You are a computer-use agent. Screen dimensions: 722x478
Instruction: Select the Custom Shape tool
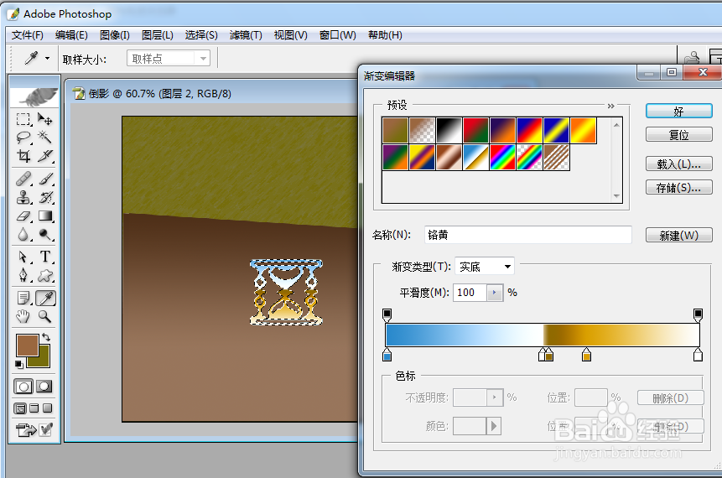pyautogui.click(x=45, y=275)
